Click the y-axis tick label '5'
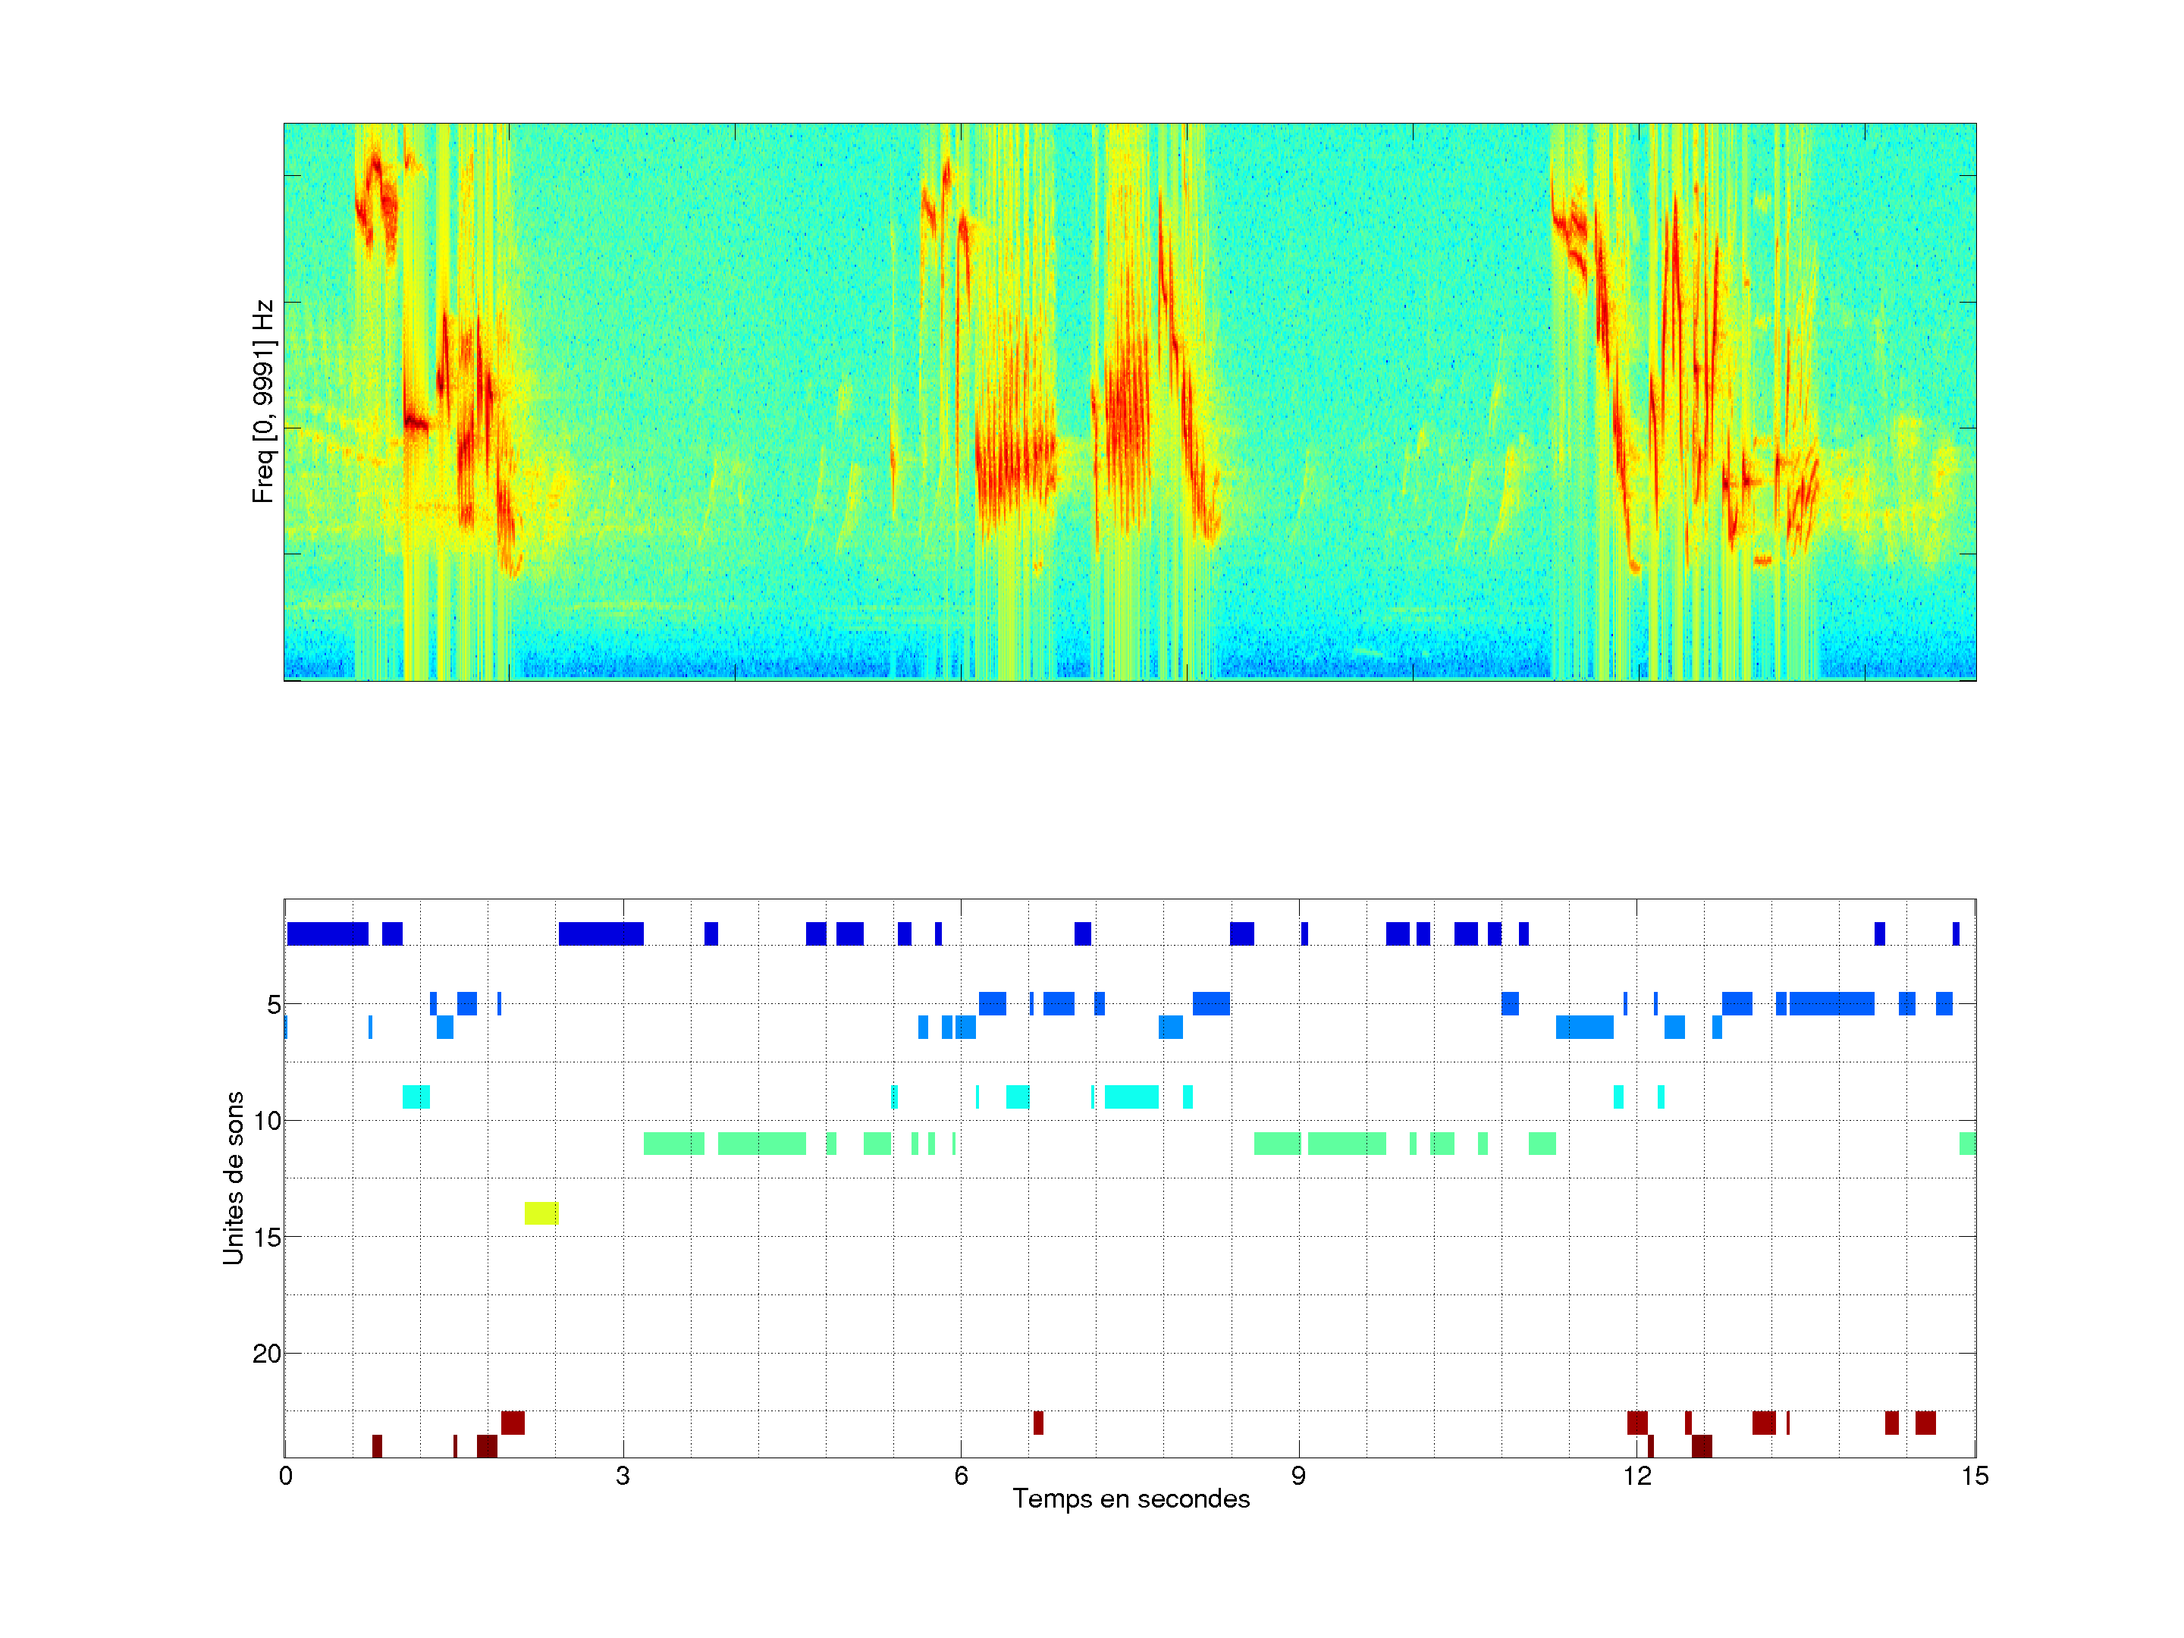The width and height of the screenshot is (2184, 1638). [274, 1005]
